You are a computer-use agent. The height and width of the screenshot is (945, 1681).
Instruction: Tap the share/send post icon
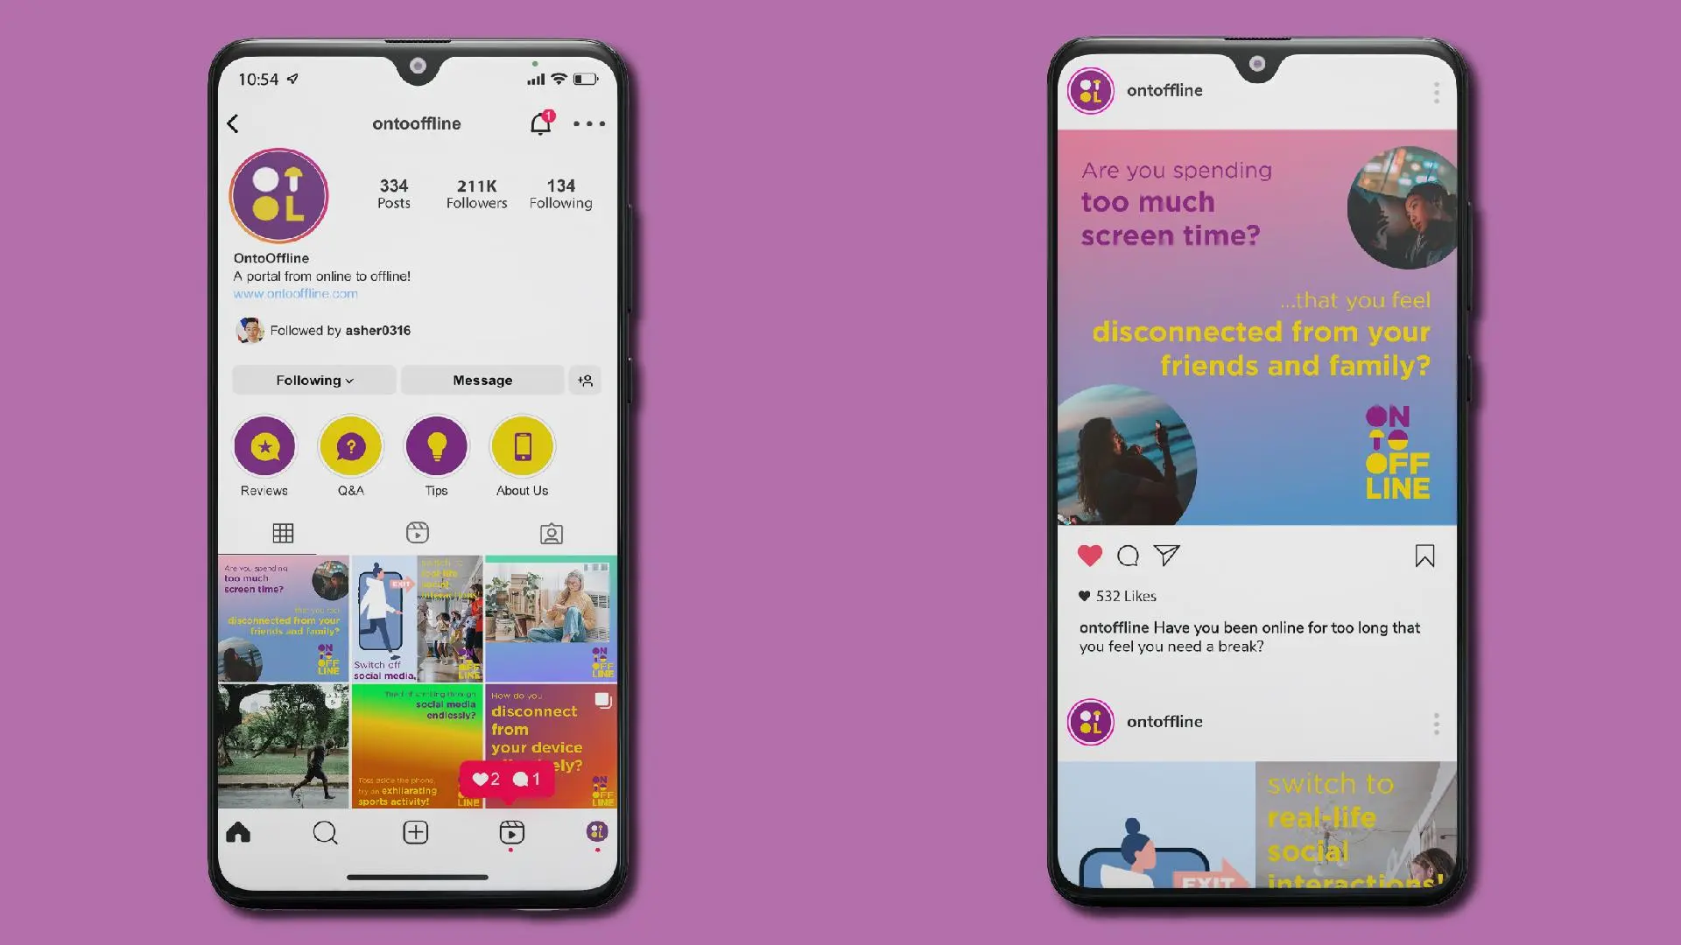pyautogui.click(x=1166, y=555)
